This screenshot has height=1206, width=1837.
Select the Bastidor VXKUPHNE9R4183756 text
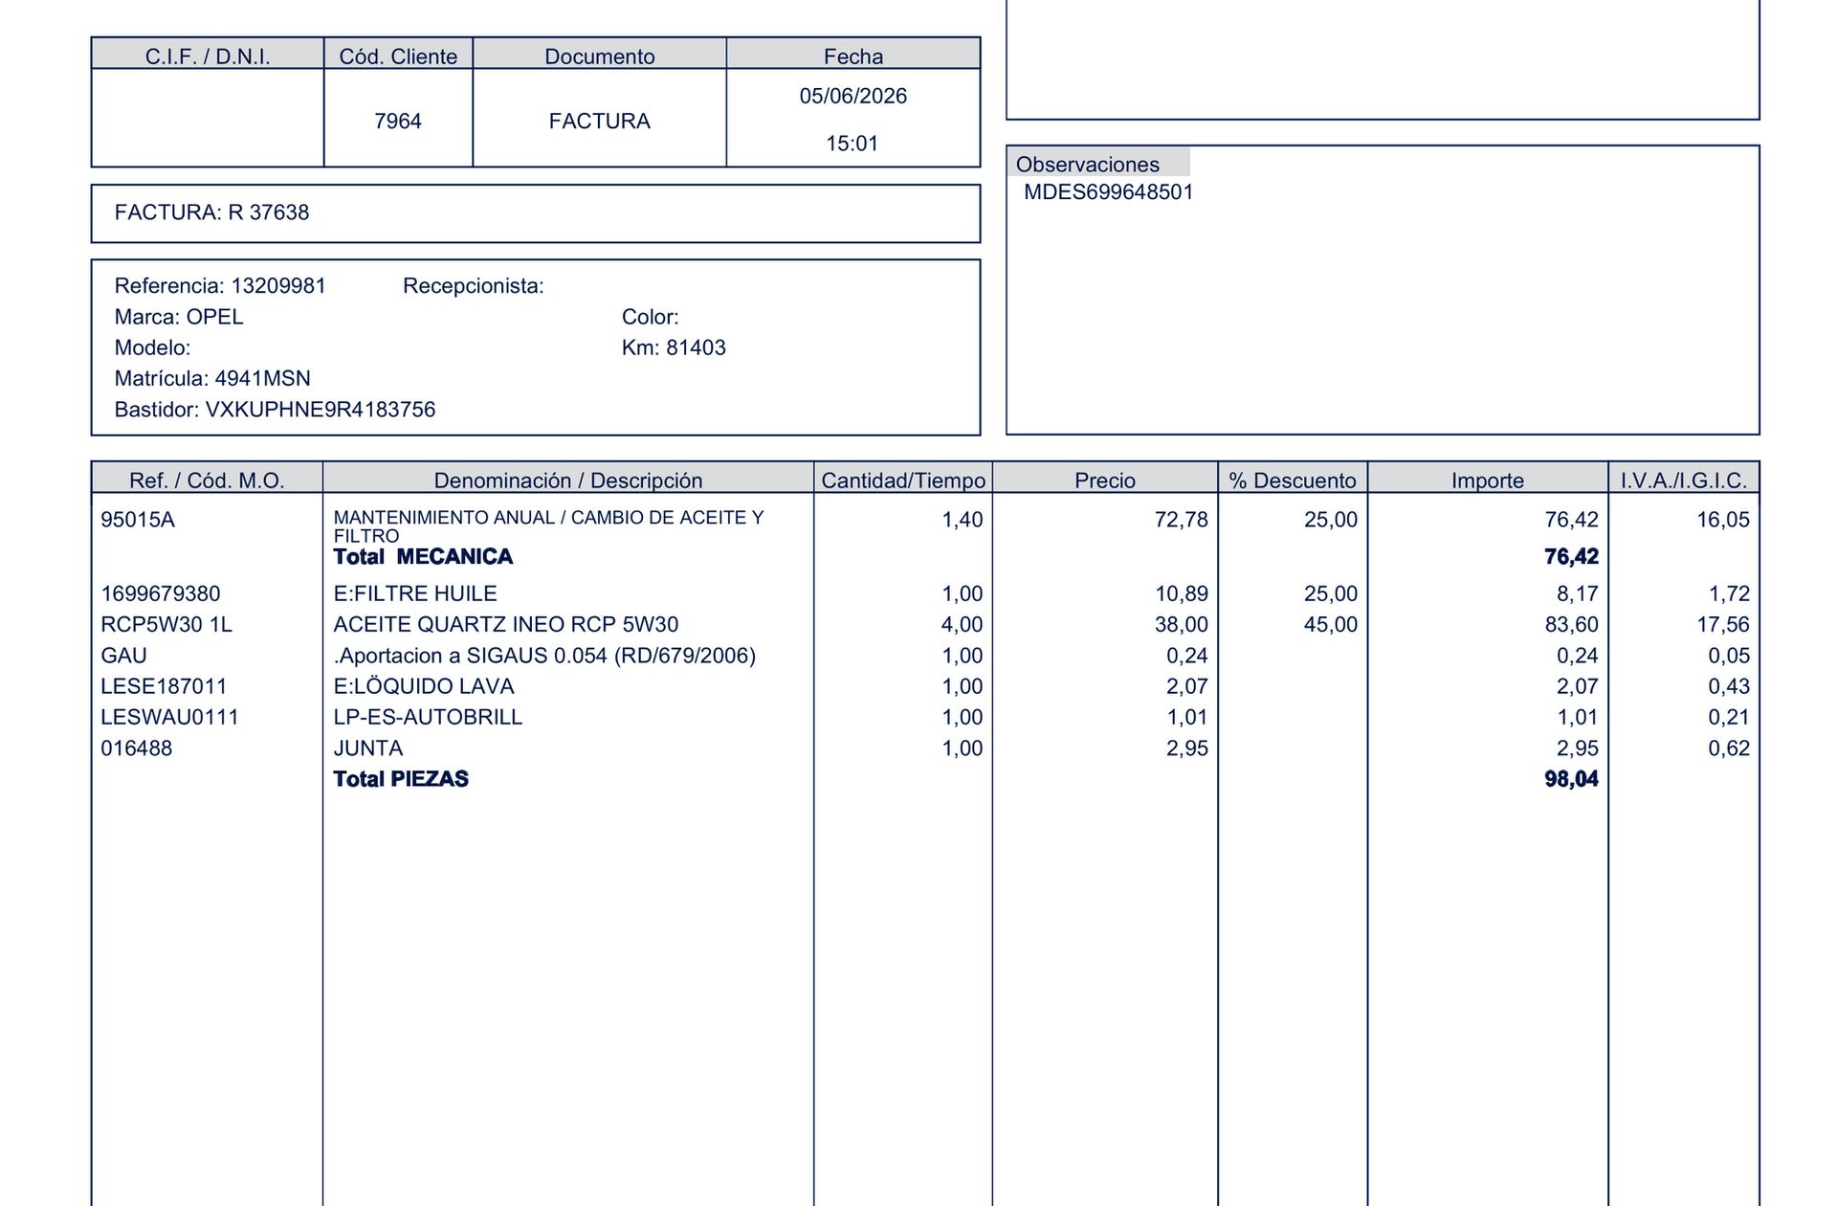coord(275,410)
